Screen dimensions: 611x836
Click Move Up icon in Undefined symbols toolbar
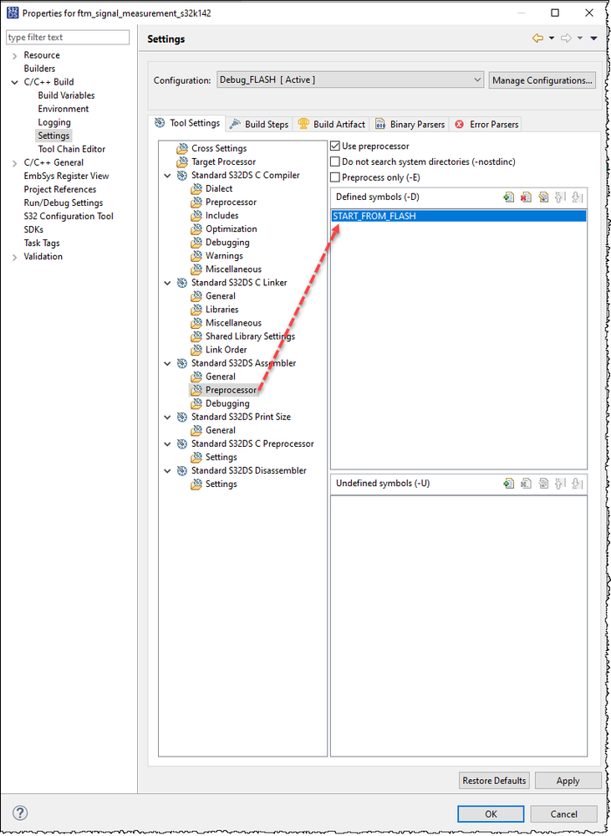click(559, 484)
